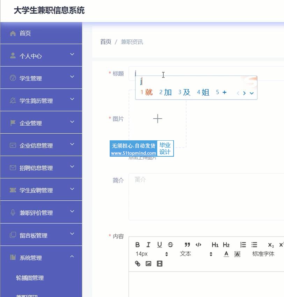Click the ticket icon beside 学生应聘管理

click(13, 190)
